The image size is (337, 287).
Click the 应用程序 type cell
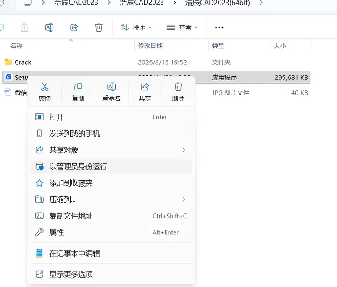pos(224,77)
